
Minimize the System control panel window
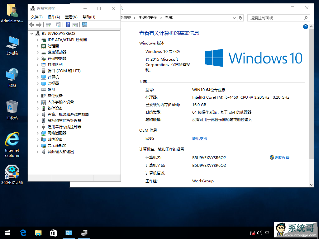click(x=279, y=8)
